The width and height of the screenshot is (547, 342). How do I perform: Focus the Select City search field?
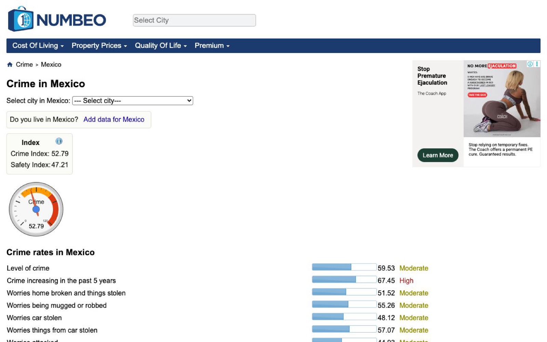pos(194,21)
